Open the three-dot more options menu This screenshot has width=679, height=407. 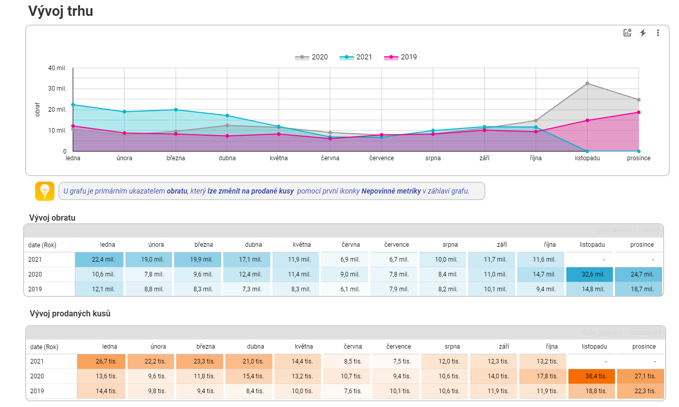click(x=658, y=33)
